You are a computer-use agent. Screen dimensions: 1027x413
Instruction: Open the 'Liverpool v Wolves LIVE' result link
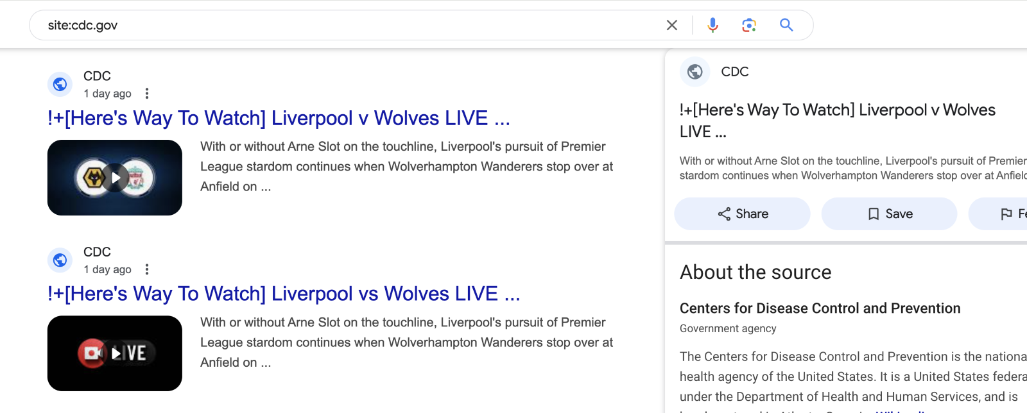[279, 118]
